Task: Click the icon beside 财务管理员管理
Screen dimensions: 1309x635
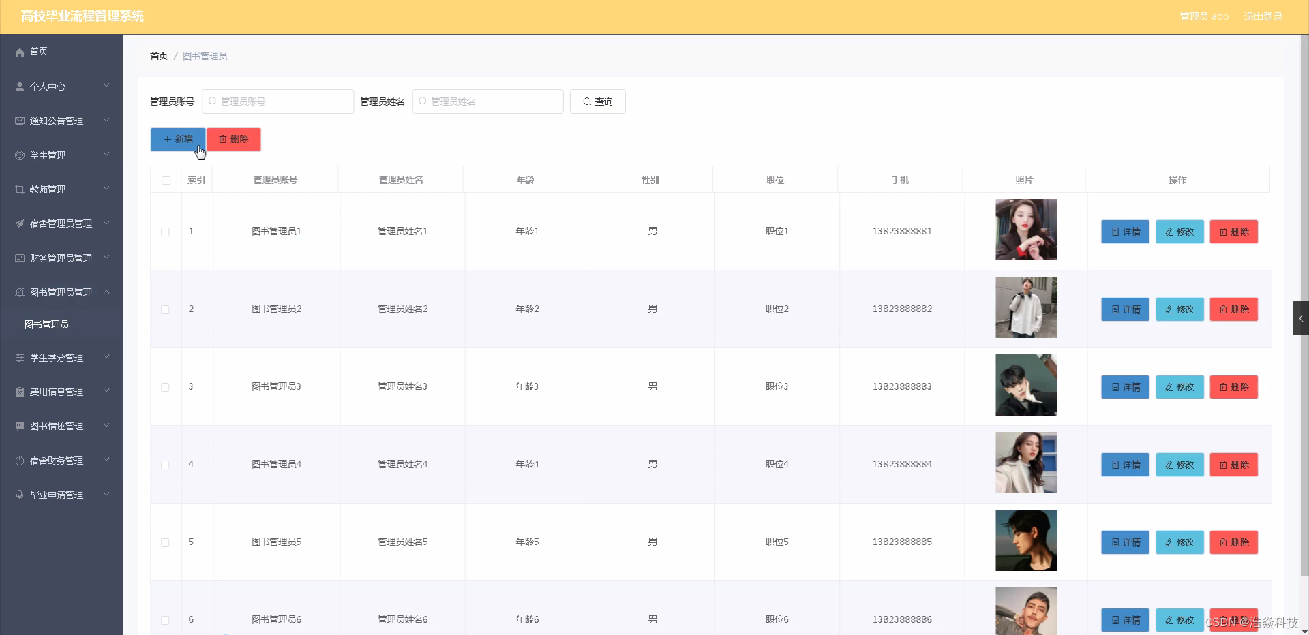Action: pos(20,258)
